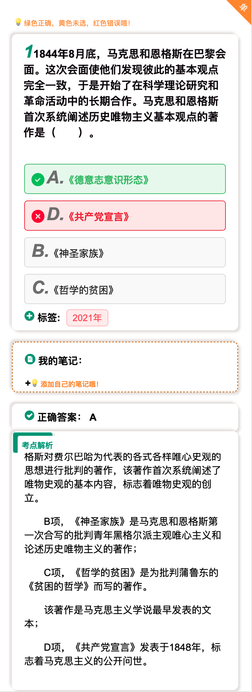Click the red cross icon on option D
Viewport: 252px width, 692px height.
(x=38, y=216)
